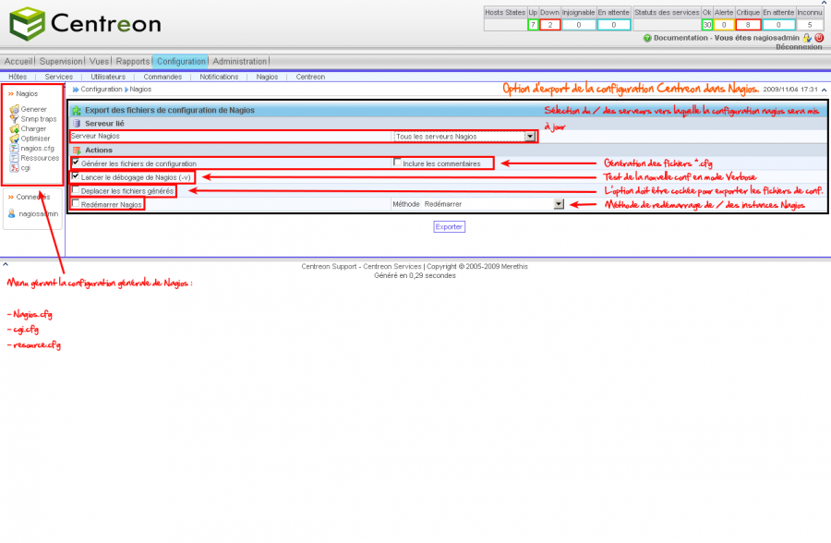Click the nagiosadmin user icon

12,213
